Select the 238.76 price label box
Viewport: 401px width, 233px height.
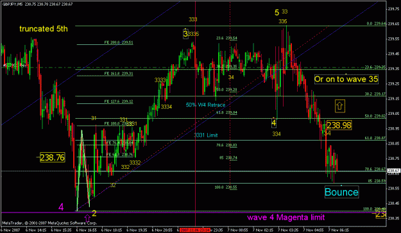[x=53, y=157]
